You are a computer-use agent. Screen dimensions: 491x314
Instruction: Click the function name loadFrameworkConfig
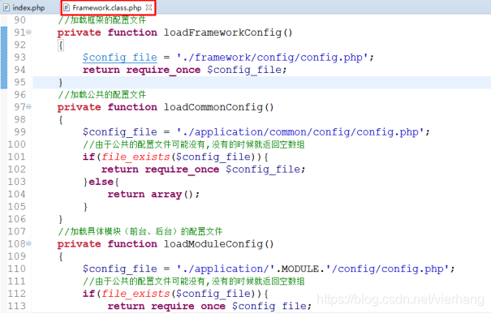(x=222, y=32)
